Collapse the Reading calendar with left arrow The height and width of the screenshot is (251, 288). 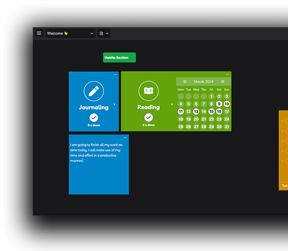pyautogui.click(x=172, y=104)
